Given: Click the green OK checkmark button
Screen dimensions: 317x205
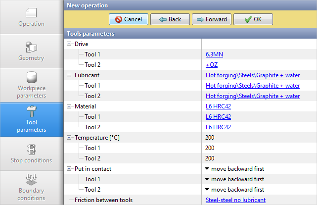Looking at the screenshot, I should [253, 19].
